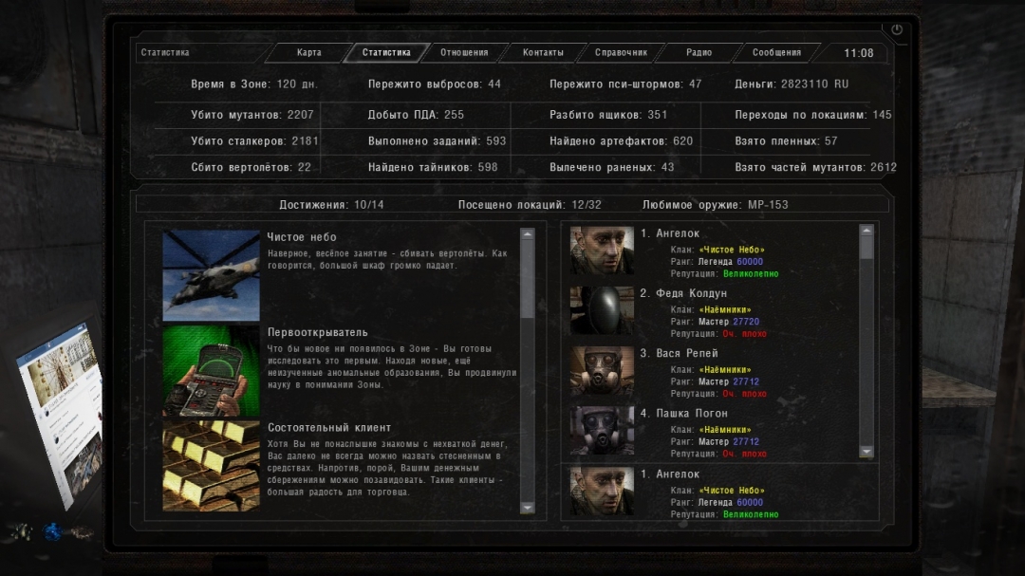
Task: Click the Любимое оружие: MP-153 label
Action: pos(716,205)
